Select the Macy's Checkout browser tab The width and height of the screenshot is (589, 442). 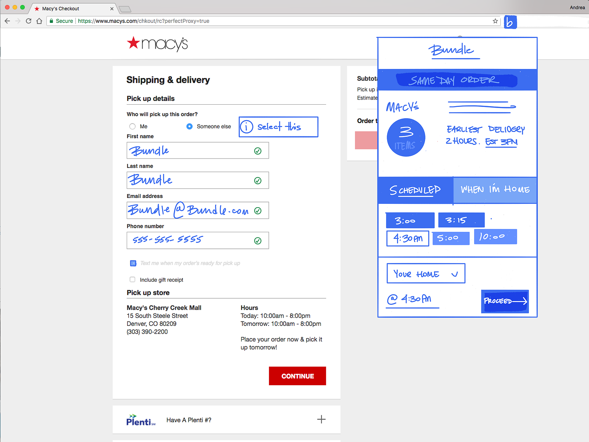click(x=73, y=8)
